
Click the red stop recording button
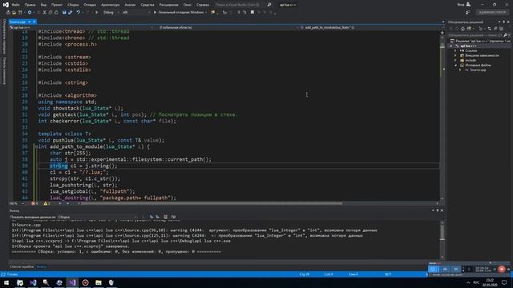point(502,270)
